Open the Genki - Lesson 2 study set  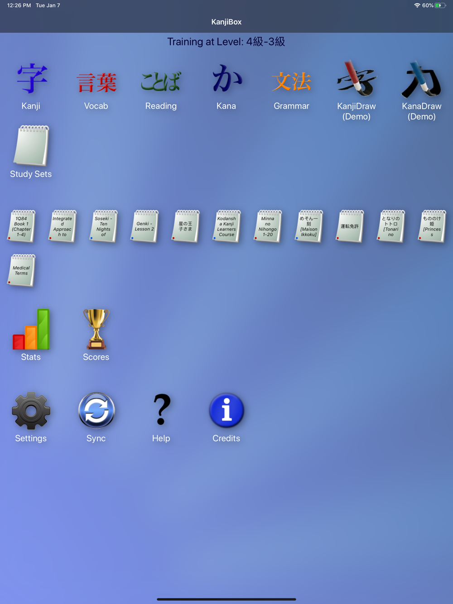[145, 226]
